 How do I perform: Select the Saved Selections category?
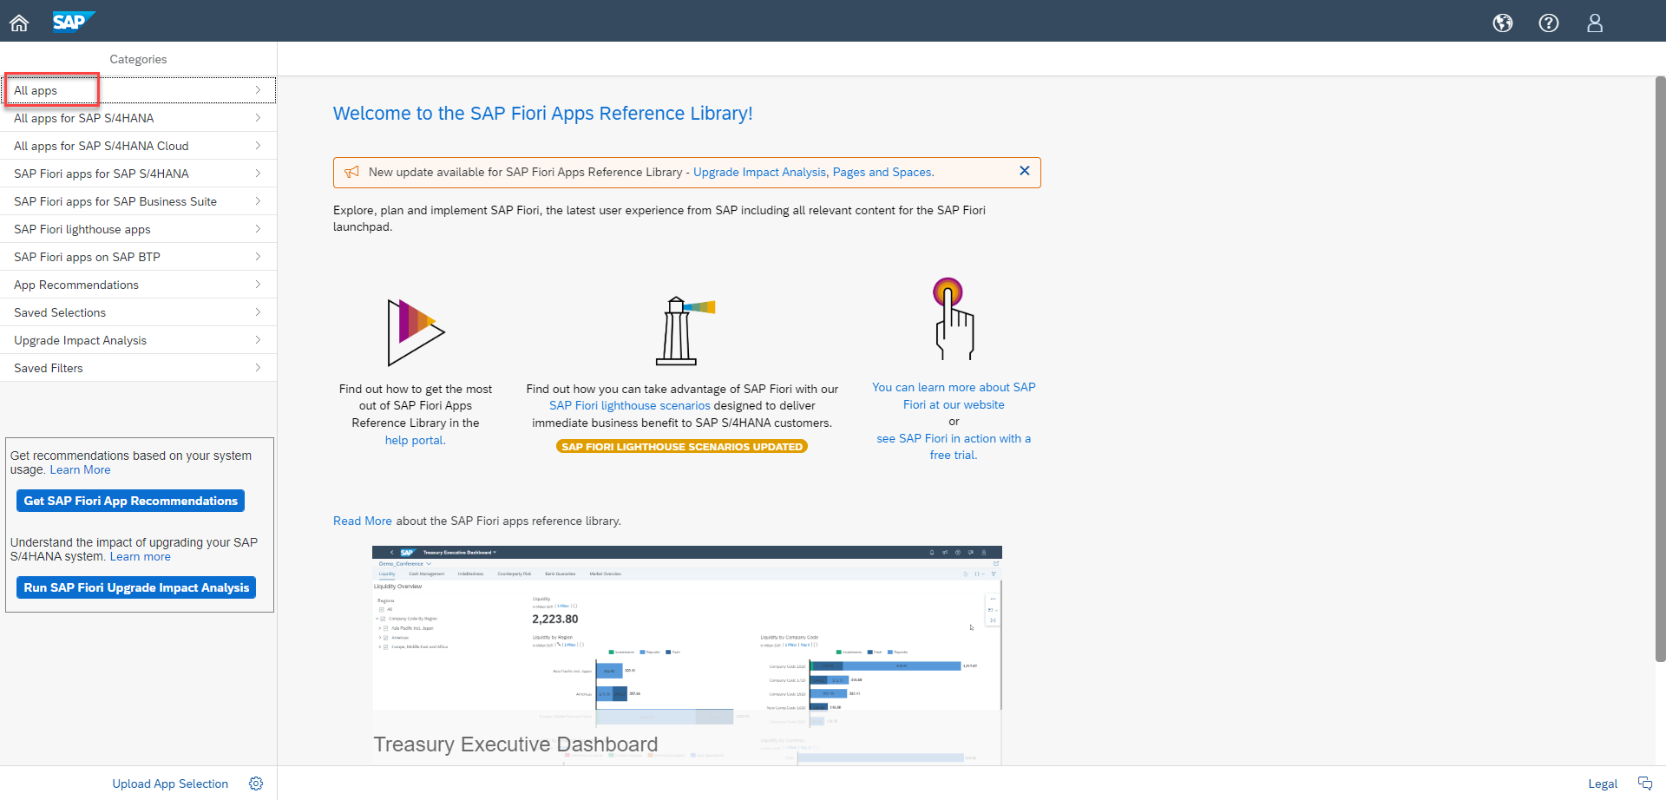tap(139, 312)
